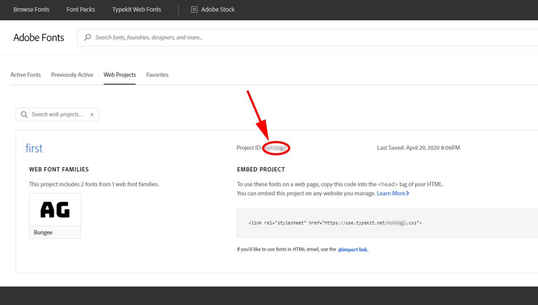
Task: Click the WEB FONT FAMILIES heading
Action: 59,170
